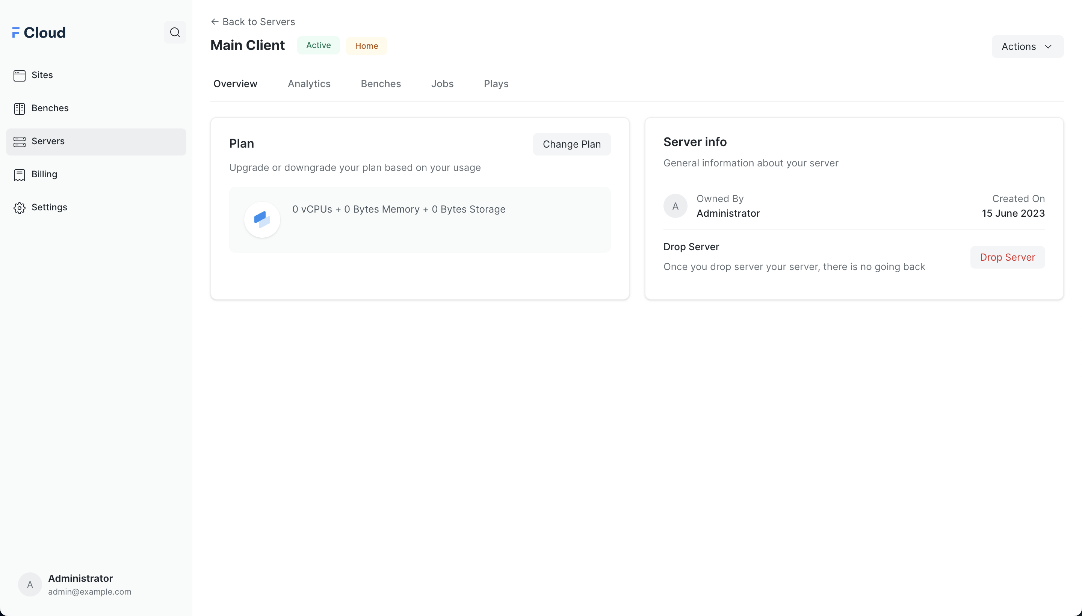Click the Actions dropdown chevron
Viewport: 1082px width, 616px height.
[1049, 47]
